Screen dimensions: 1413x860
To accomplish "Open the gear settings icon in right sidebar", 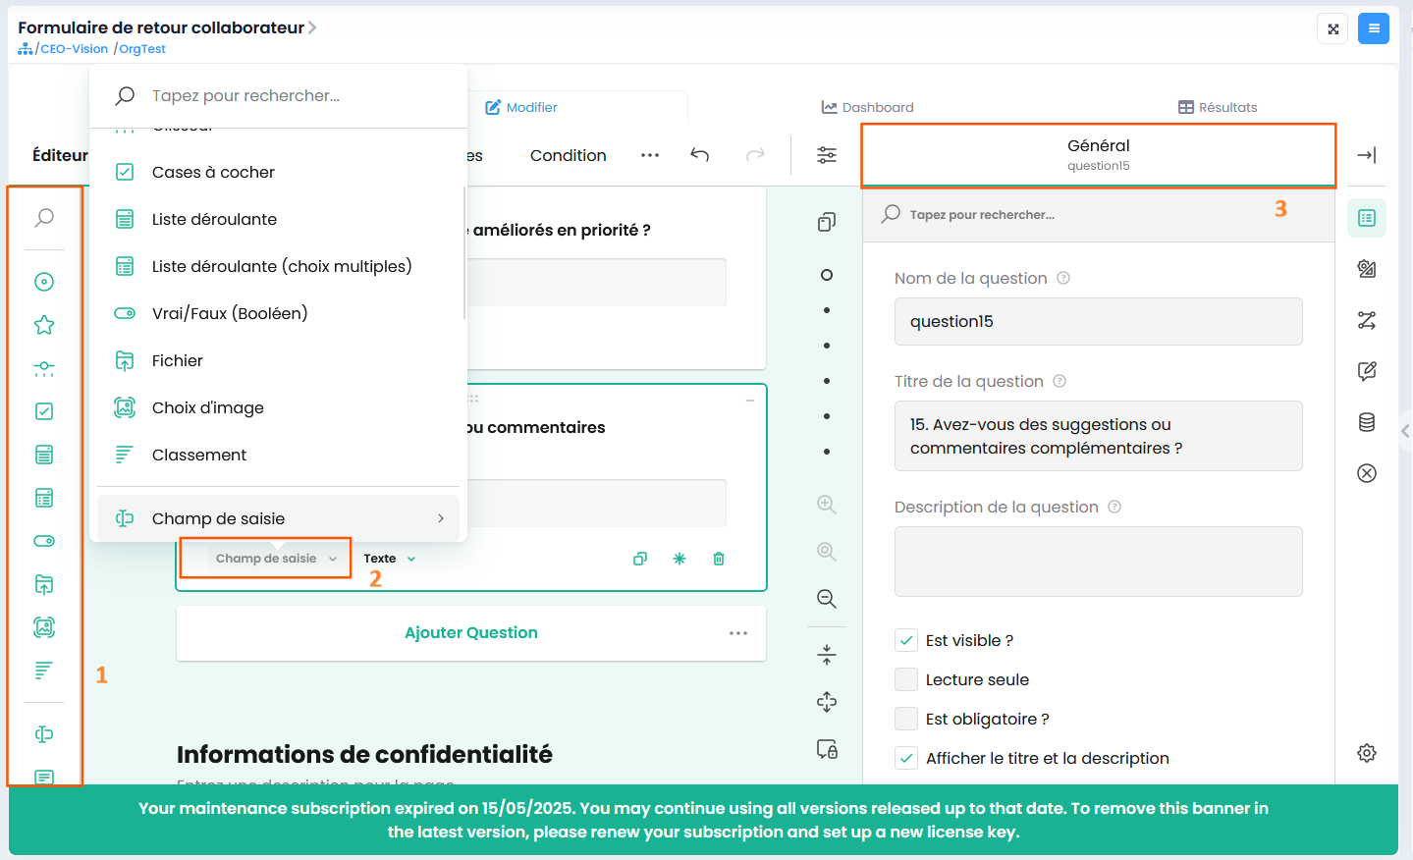I will click(x=1367, y=753).
